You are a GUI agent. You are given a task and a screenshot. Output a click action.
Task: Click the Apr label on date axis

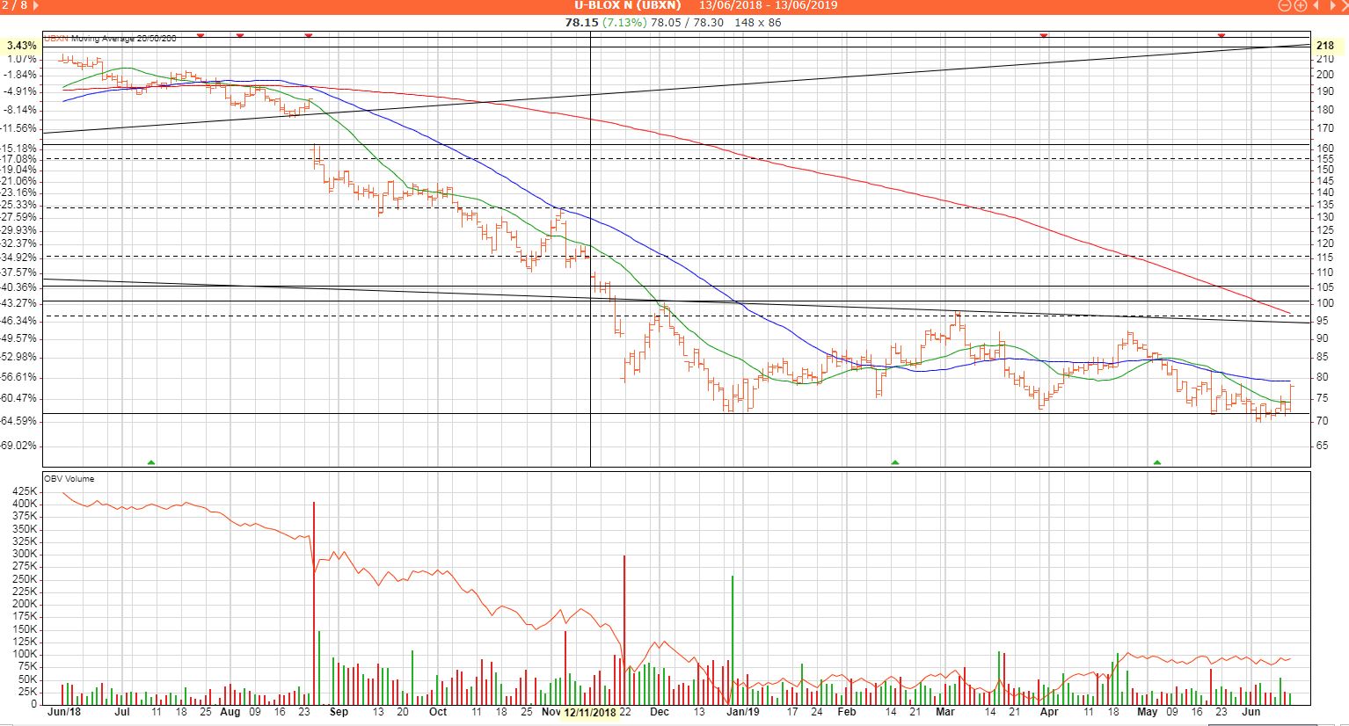tap(1048, 712)
